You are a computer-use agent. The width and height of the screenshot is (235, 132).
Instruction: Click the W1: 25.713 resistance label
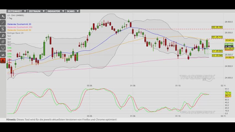217,37
